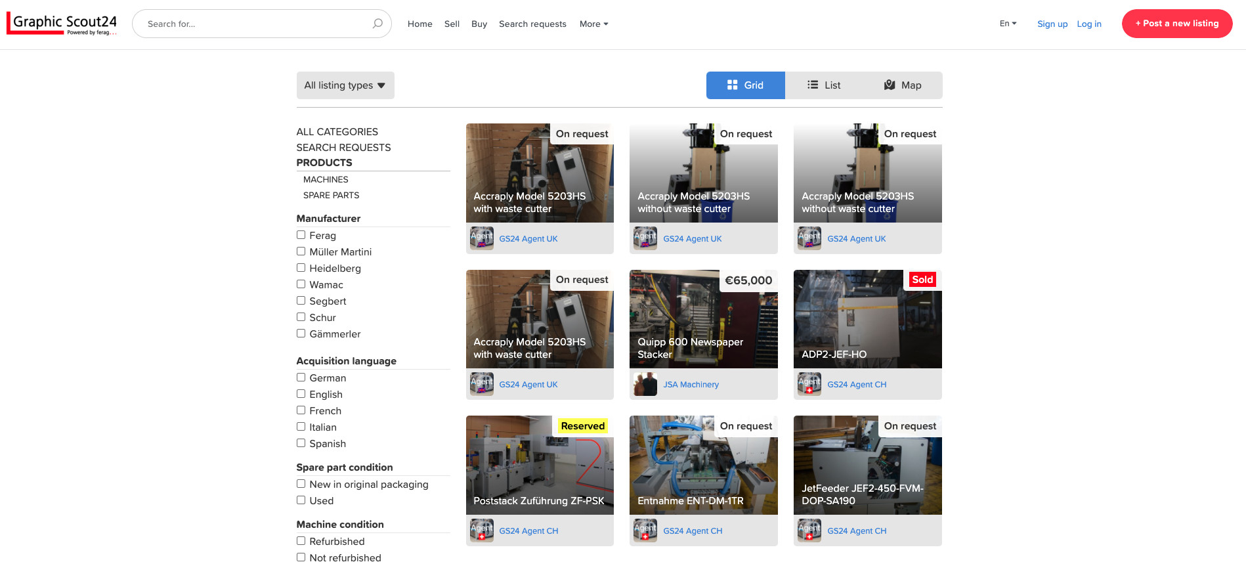The width and height of the screenshot is (1246, 562).
Task: Toggle the Schur checkbox
Action: (x=301, y=317)
